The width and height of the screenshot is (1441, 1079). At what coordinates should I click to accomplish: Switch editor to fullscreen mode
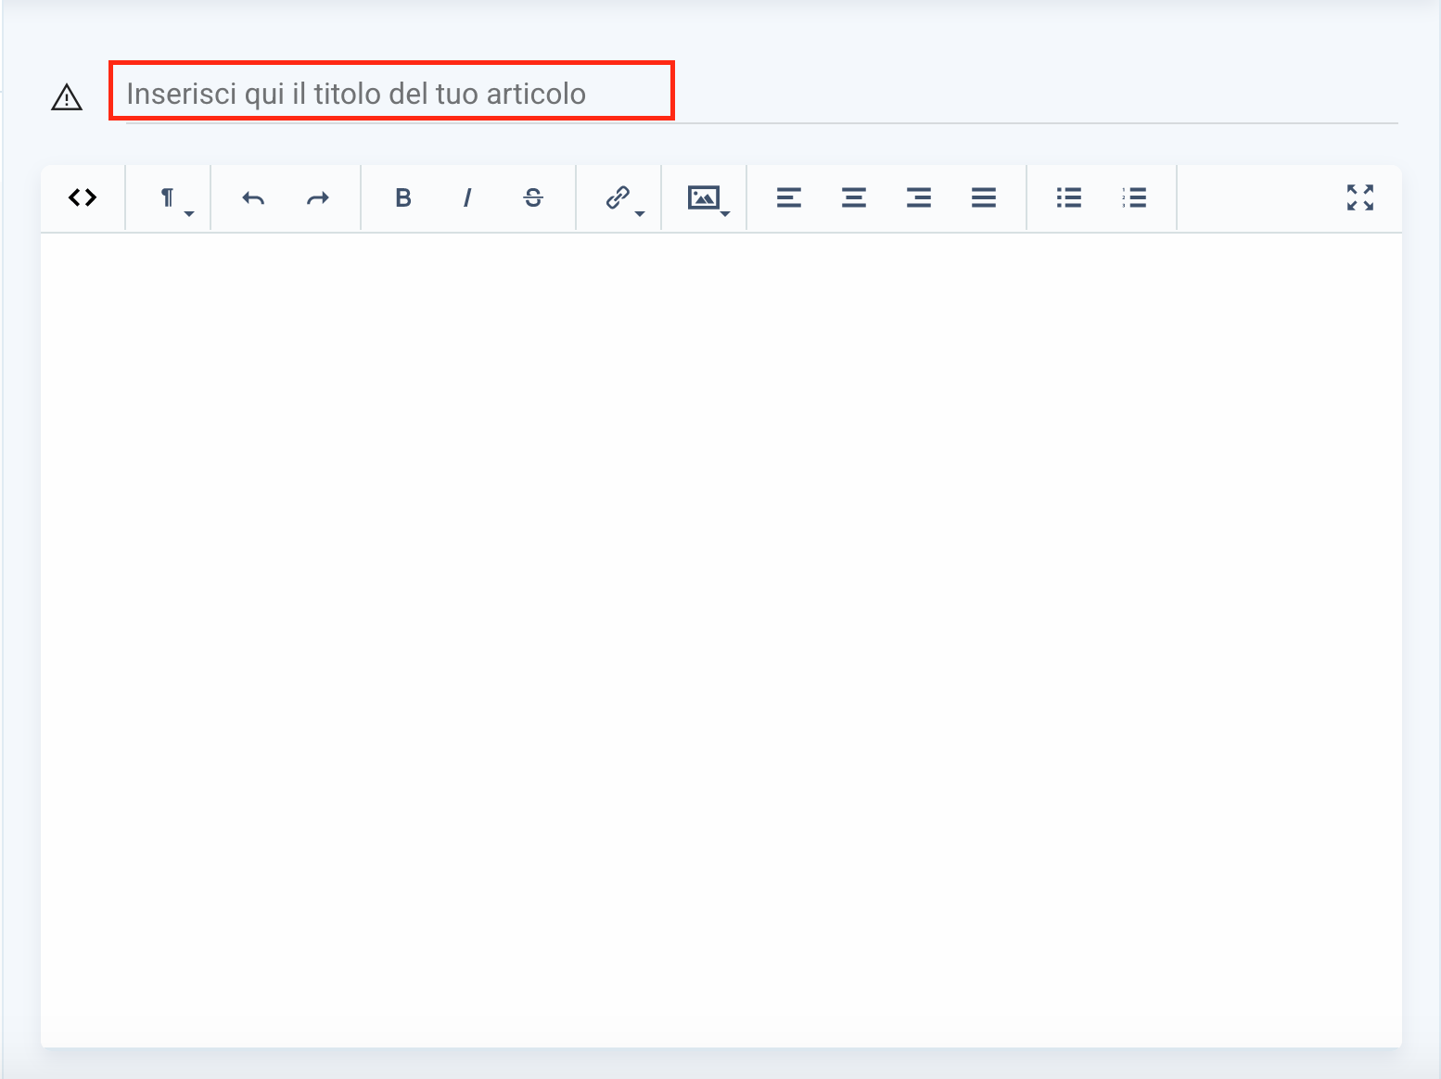click(x=1360, y=197)
